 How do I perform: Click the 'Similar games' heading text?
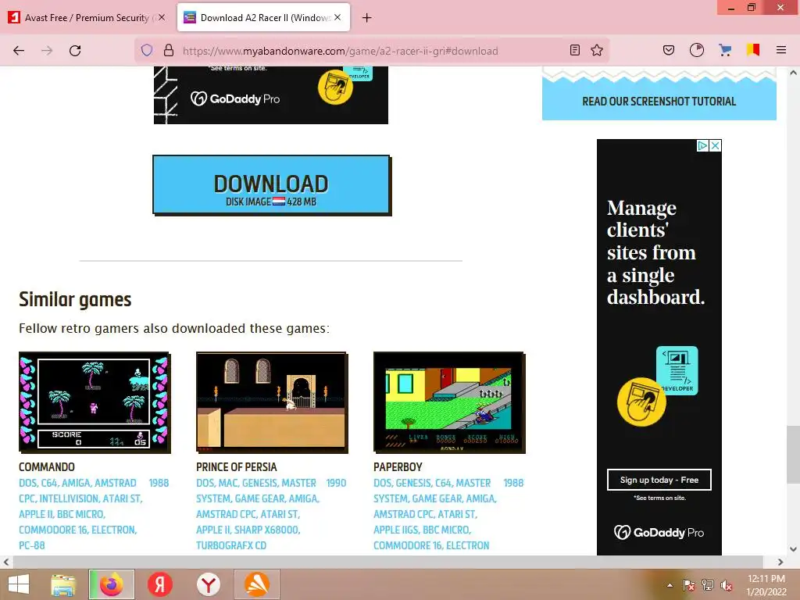coord(75,299)
